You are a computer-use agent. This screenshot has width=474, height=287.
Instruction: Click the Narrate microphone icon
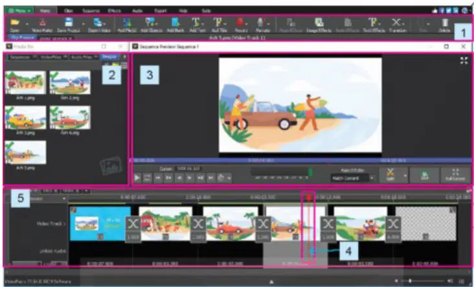point(260,23)
